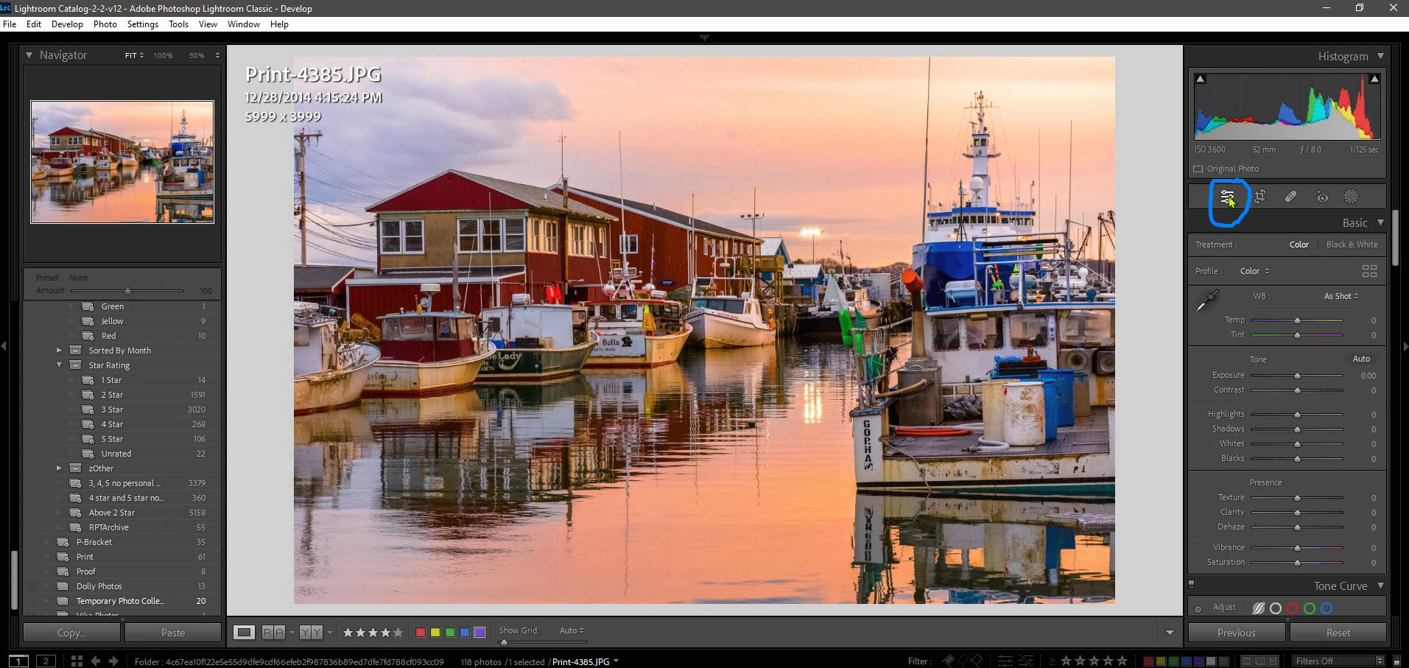
Task: Filter photos by red label swatch
Action: 1148,661
